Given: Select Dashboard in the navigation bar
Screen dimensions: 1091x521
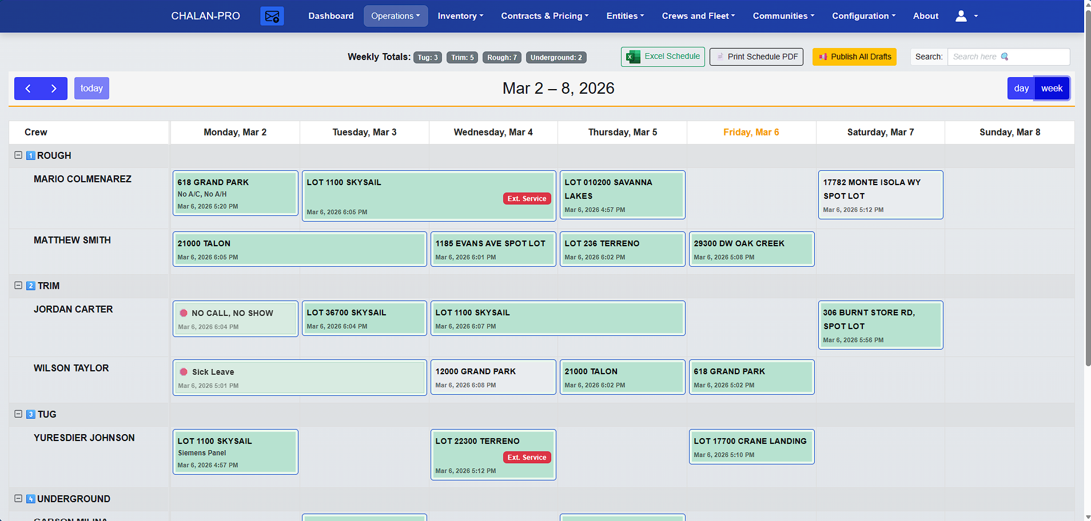Looking at the screenshot, I should 331,15.
